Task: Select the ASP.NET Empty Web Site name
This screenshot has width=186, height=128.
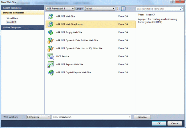Action: [69, 32]
